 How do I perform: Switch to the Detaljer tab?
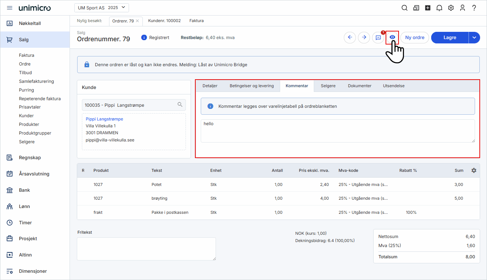[210, 86]
